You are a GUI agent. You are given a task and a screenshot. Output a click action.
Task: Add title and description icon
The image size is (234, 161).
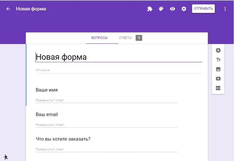tap(218, 60)
